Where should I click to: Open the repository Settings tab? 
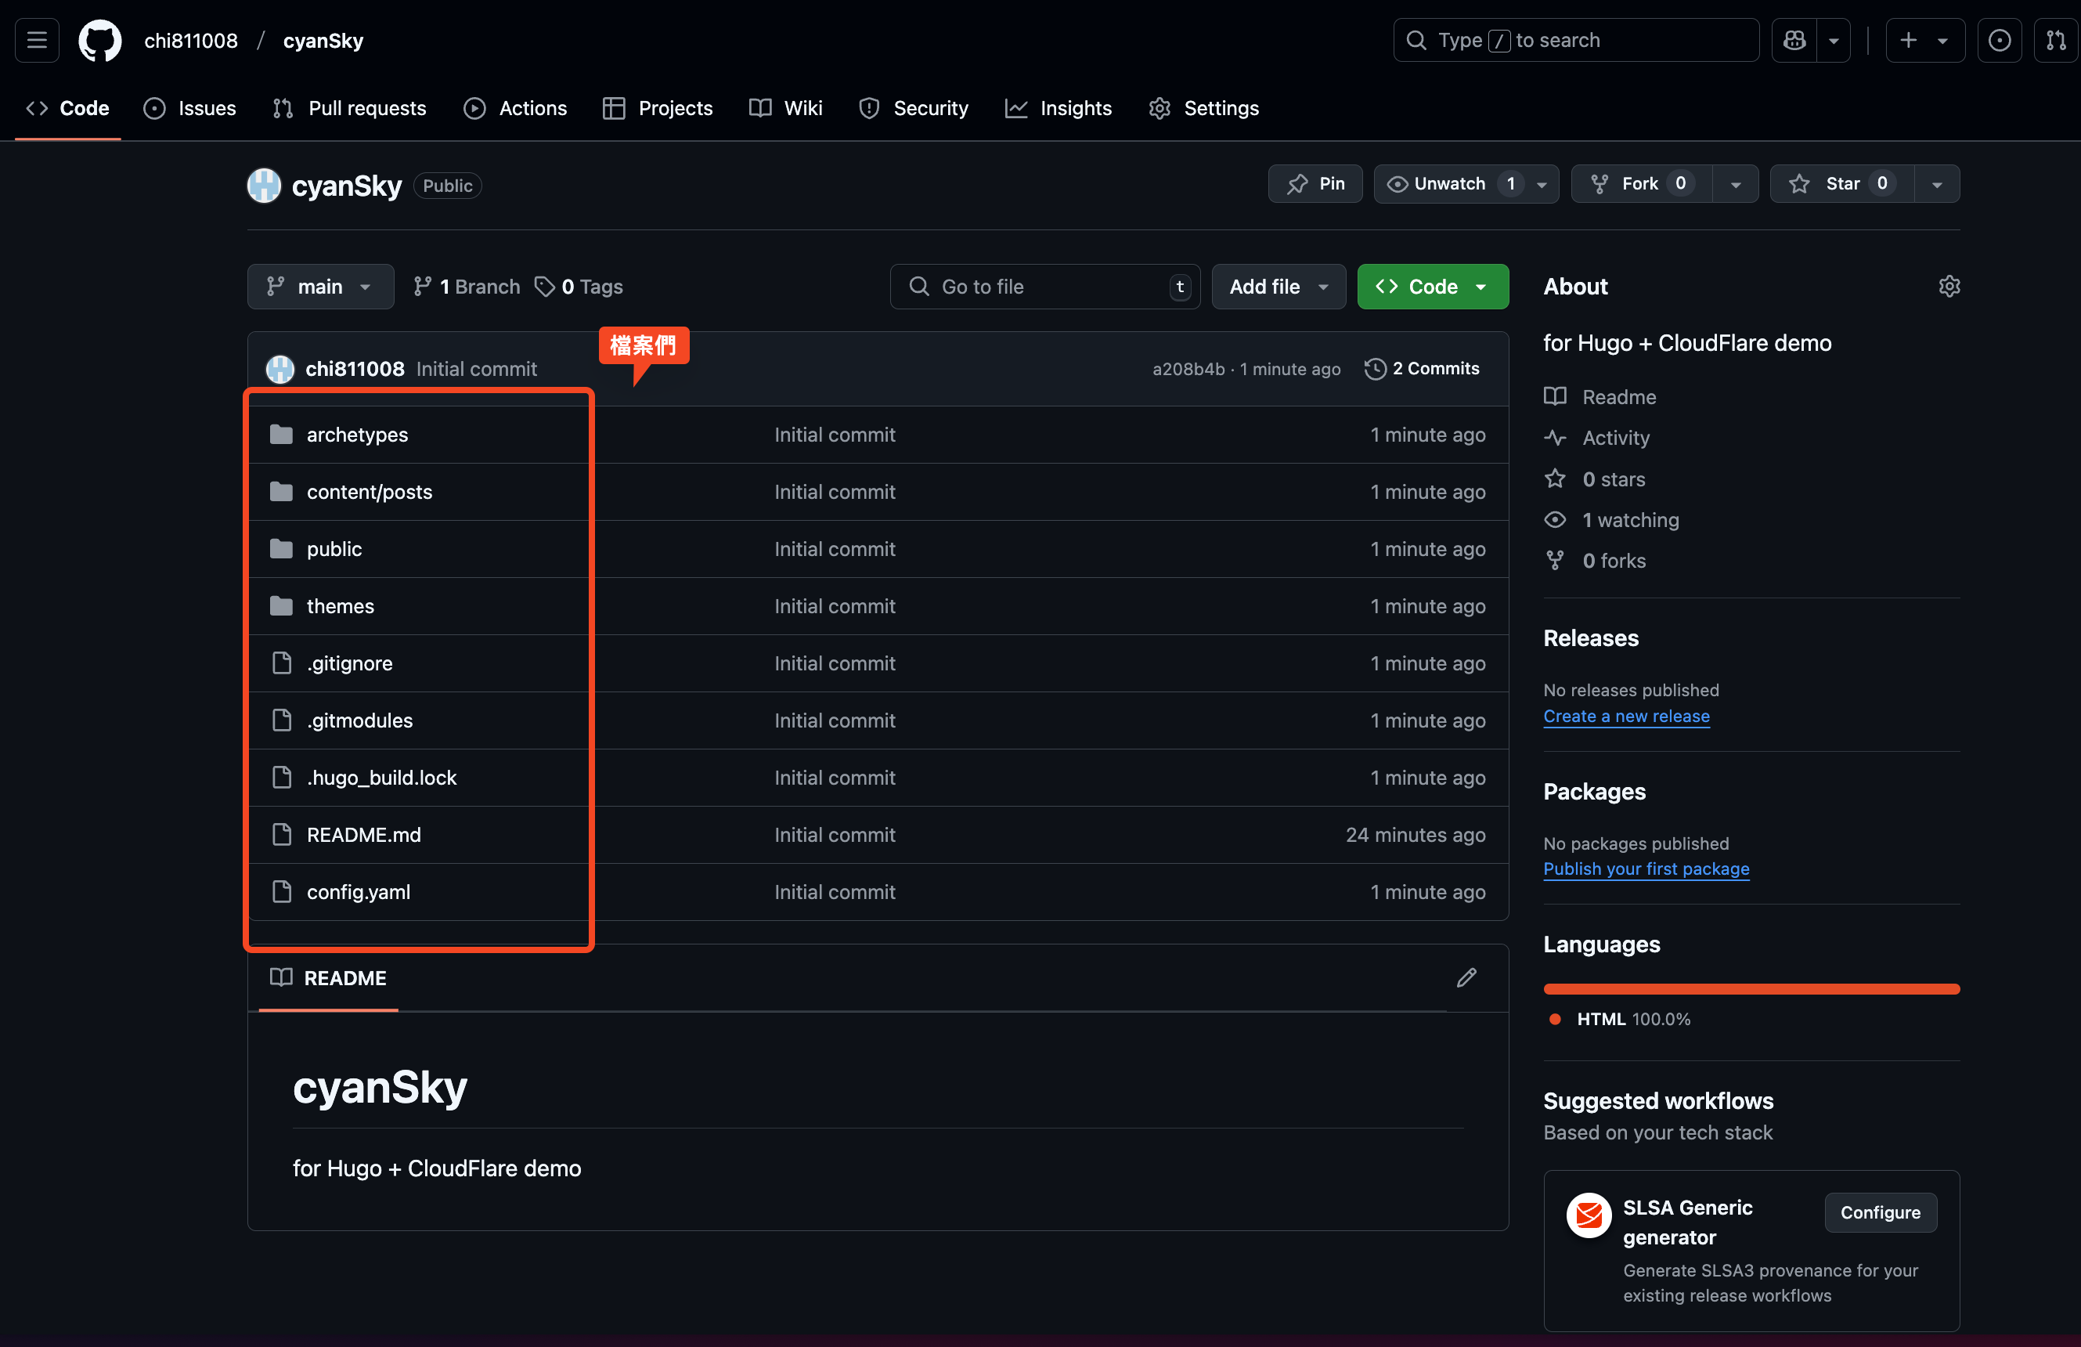click(1203, 108)
